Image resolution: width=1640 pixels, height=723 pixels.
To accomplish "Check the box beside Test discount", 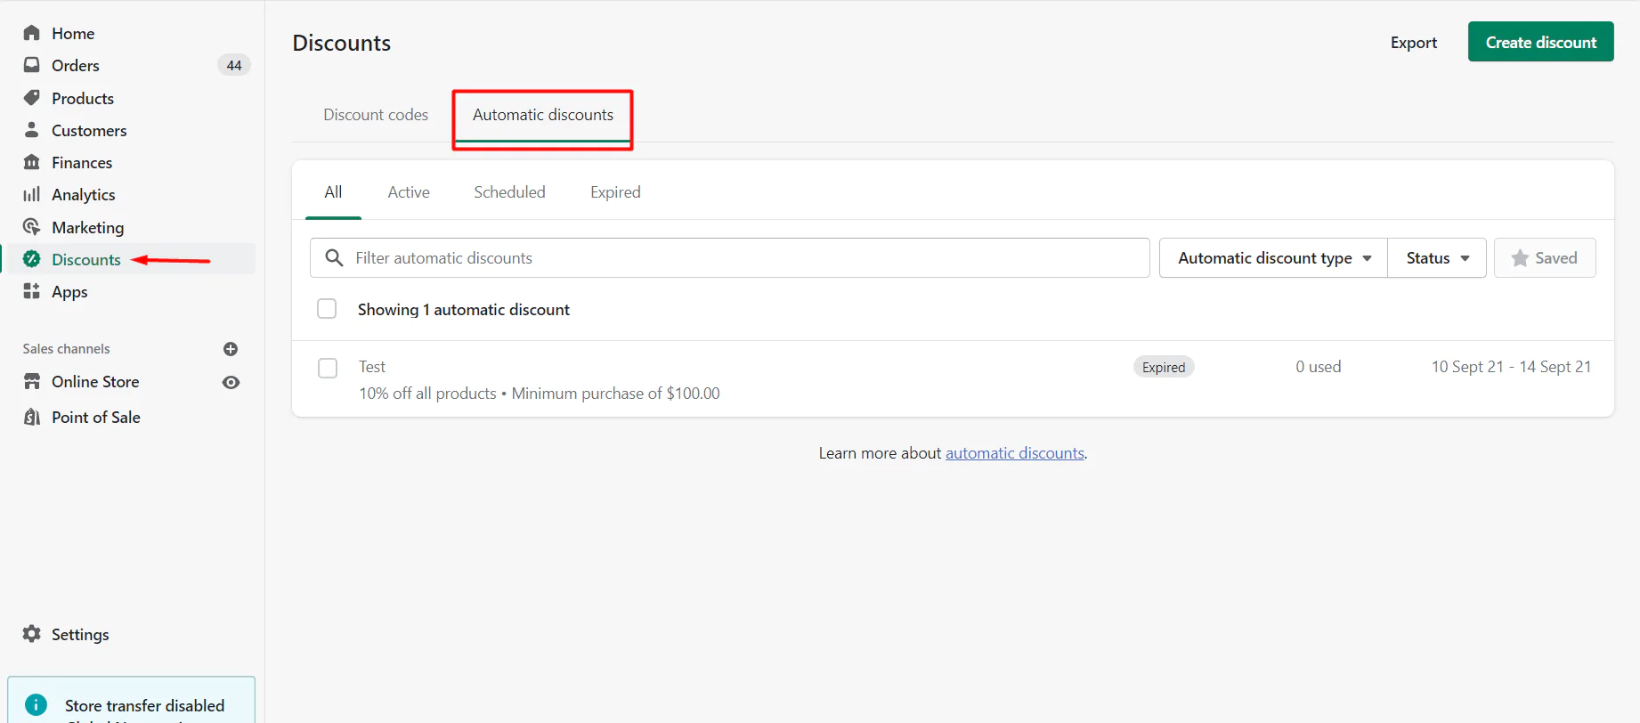I will click(x=328, y=368).
